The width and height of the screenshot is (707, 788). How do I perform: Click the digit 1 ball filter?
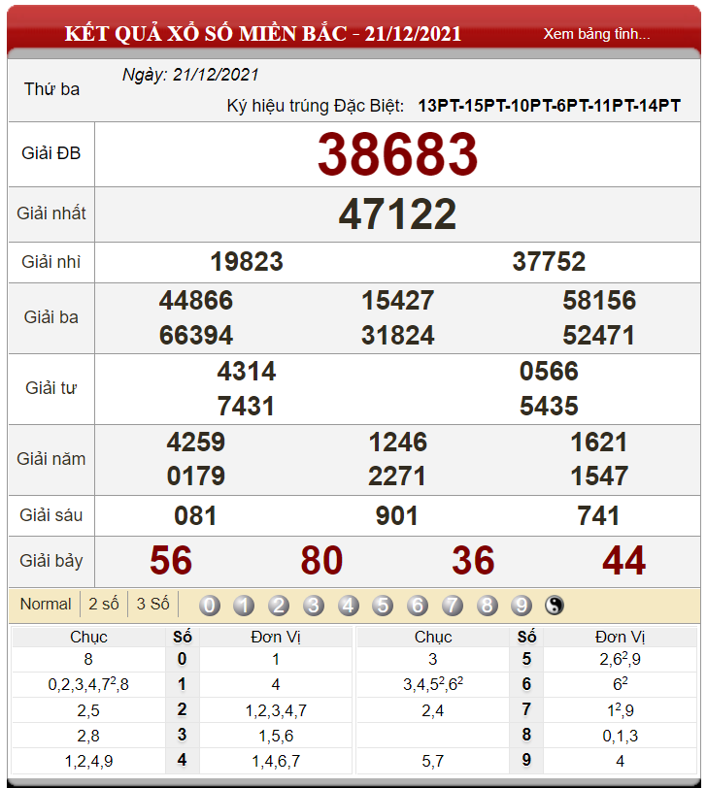click(x=244, y=606)
